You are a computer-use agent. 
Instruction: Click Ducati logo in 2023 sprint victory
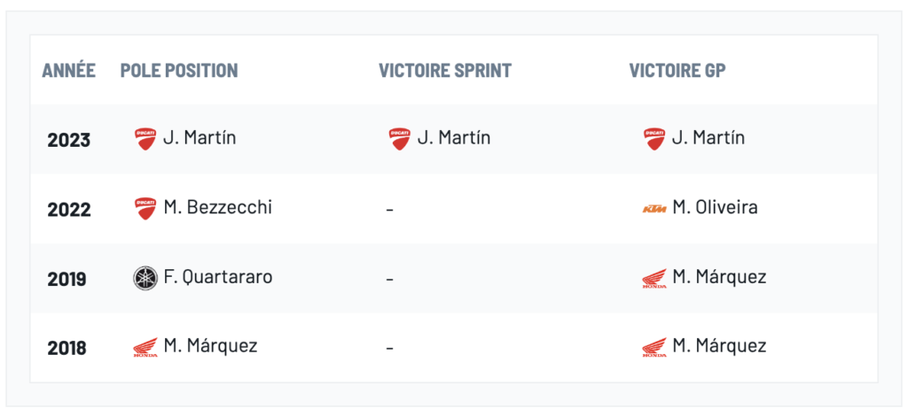pos(400,139)
